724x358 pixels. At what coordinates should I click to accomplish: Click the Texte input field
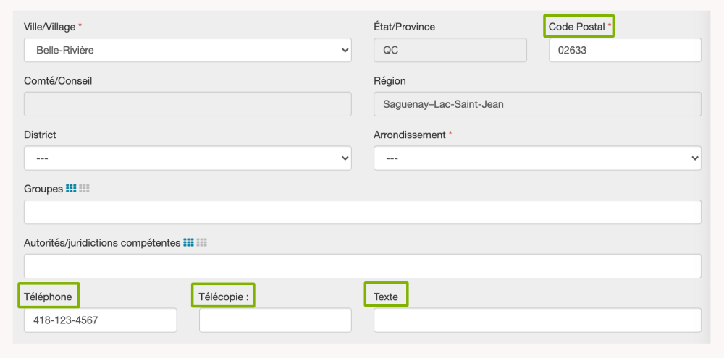pos(537,320)
